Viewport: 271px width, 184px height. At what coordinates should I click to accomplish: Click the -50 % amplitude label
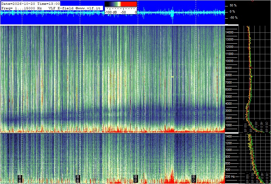[233, 18]
